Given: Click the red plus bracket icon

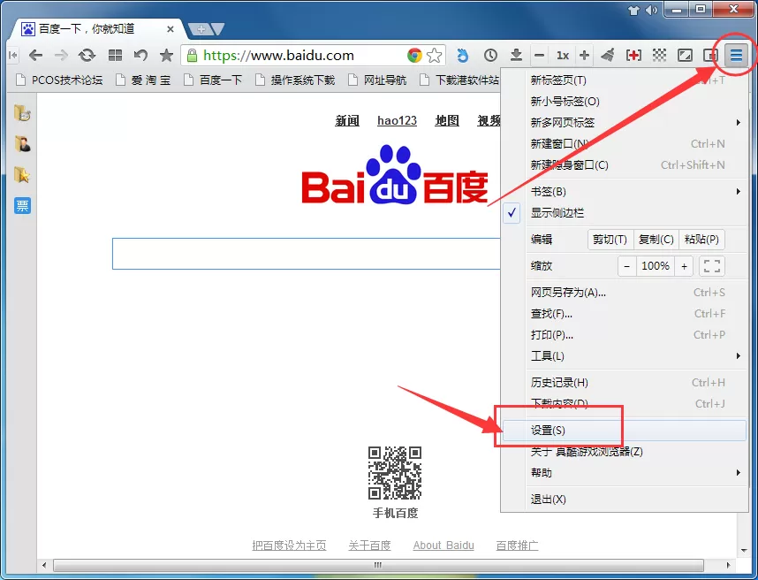Looking at the screenshot, I should coord(633,56).
